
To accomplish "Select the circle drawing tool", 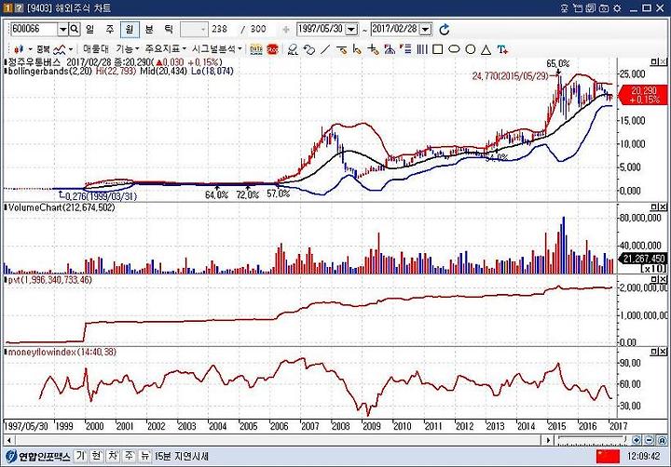I will [x=471, y=49].
